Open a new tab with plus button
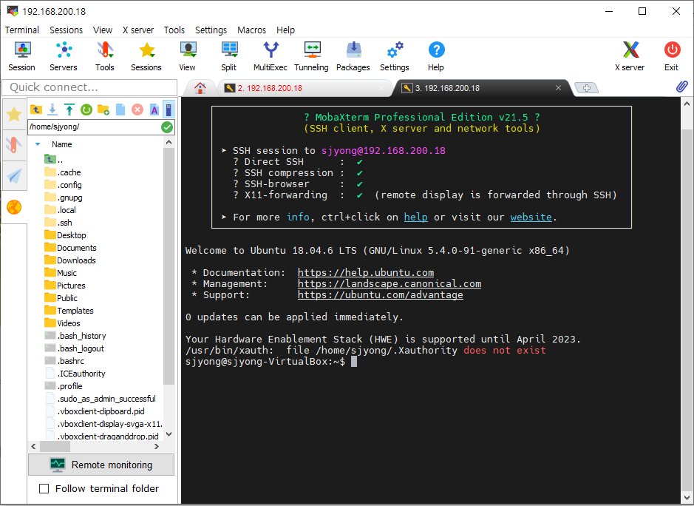 pos(586,88)
